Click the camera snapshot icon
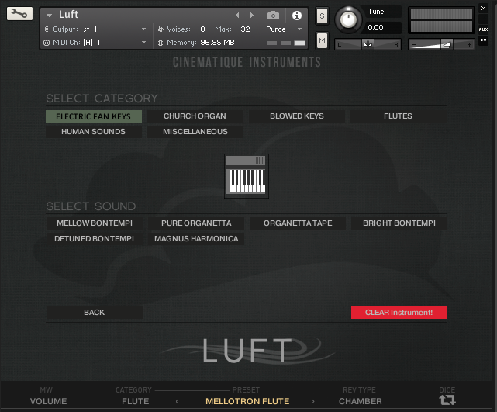The image size is (497, 412). pyautogui.click(x=273, y=16)
